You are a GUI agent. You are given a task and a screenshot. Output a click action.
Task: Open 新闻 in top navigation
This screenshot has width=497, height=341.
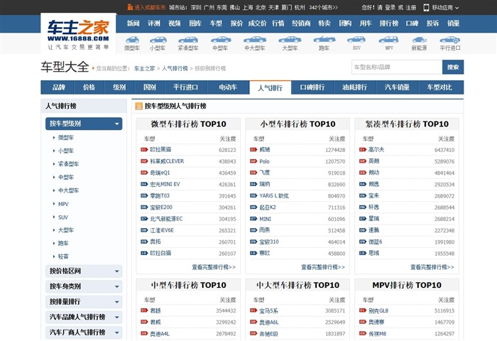coord(133,23)
